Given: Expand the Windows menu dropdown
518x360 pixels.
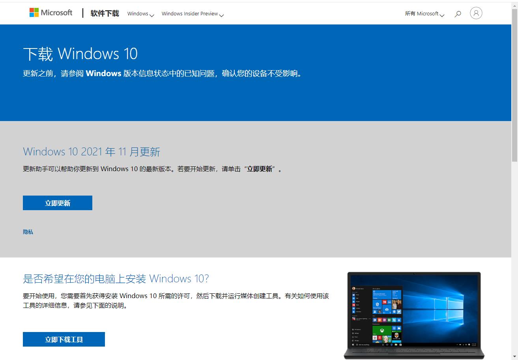Looking at the screenshot, I should click(x=140, y=14).
